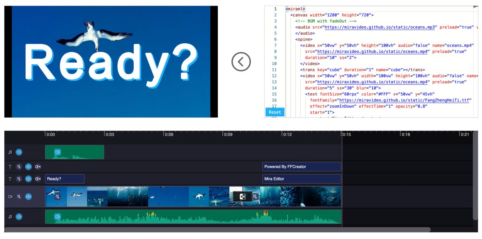Click the duration="10" ss="2" code line
Screen dimensions: 482x239
point(331,57)
